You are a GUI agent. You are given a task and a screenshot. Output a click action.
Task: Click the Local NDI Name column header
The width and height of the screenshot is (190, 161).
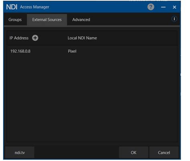(x=82, y=38)
